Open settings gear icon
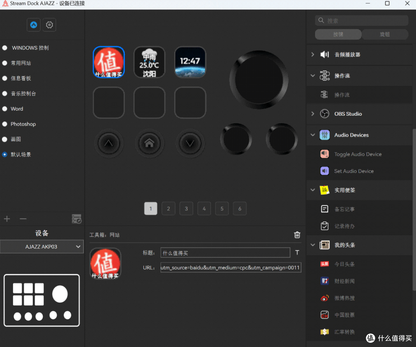The height and width of the screenshot is (347, 416). point(49,25)
